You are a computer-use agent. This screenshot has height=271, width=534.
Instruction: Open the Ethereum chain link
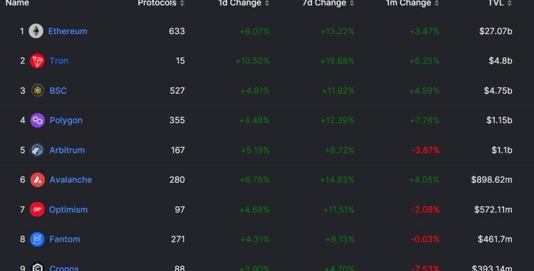[x=67, y=31]
